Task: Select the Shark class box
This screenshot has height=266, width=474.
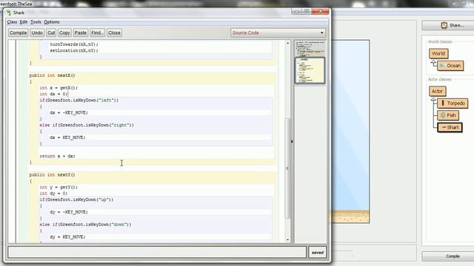Action: pyautogui.click(x=450, y=127)
